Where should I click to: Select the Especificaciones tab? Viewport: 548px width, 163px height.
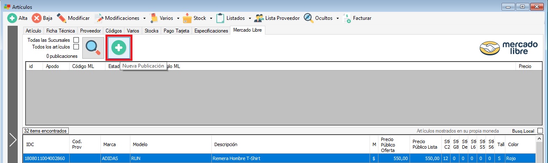211,31
